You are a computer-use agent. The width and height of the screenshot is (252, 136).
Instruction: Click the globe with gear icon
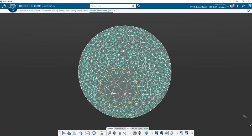pos(162,133)
